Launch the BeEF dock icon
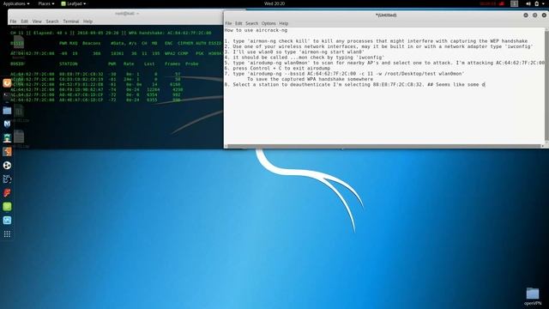This screenshot has height=309, width=549. [x=7, y=179]
